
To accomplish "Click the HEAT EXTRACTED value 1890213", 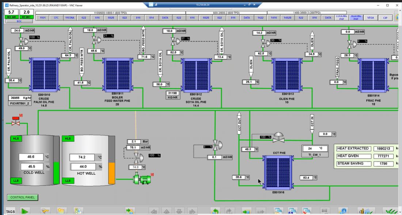I will pos(383,149).
